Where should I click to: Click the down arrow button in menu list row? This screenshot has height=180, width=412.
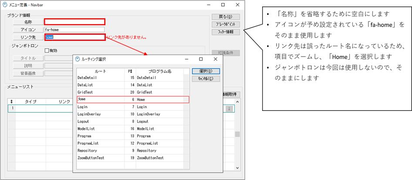click(x=229, y=108)
